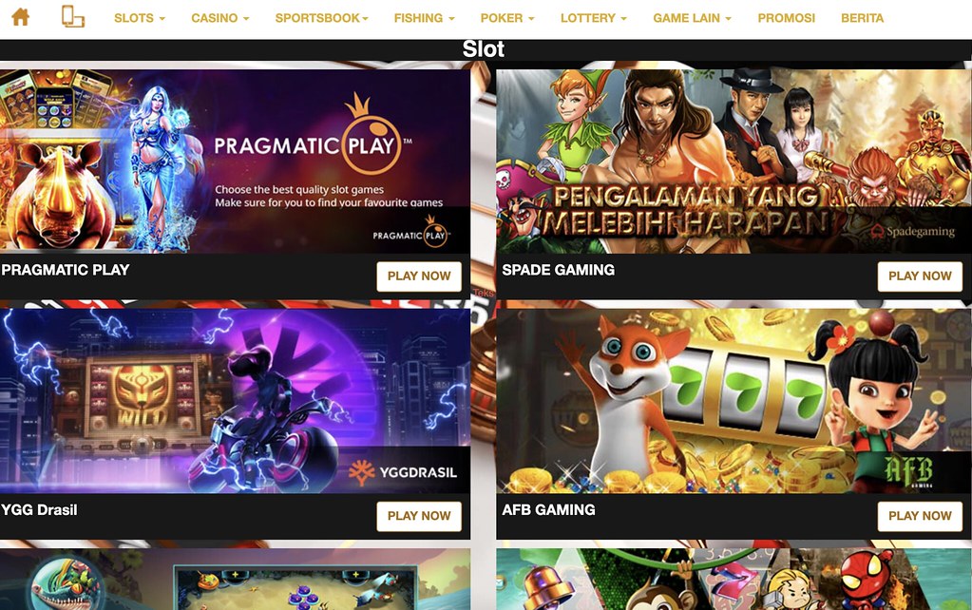
Task: Open the PROMOSI page
Action: pyautogui.click(x=786, y=18)
